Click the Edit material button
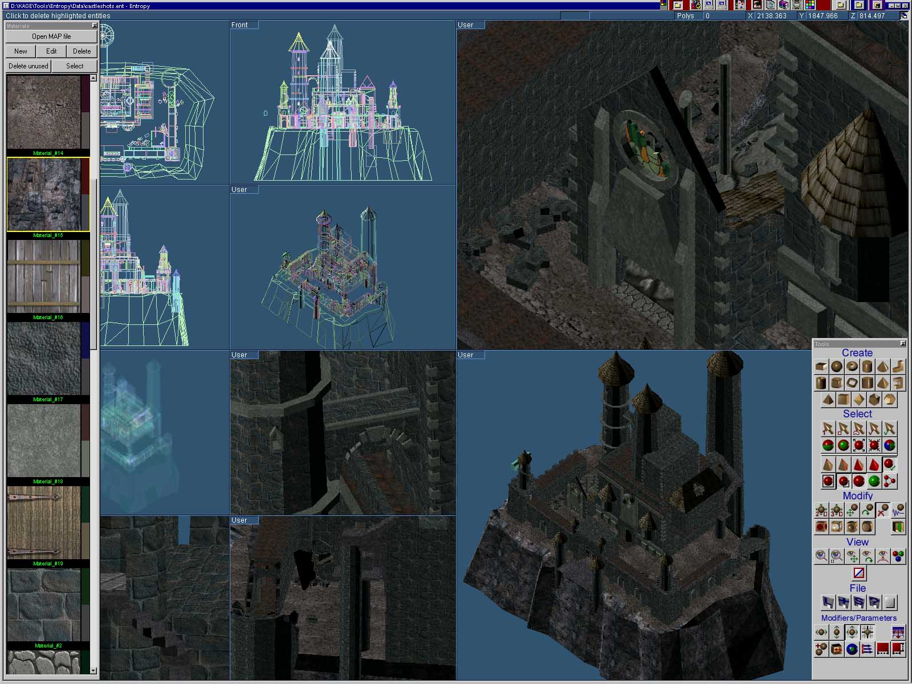912x684 pixels. [51, 51]
